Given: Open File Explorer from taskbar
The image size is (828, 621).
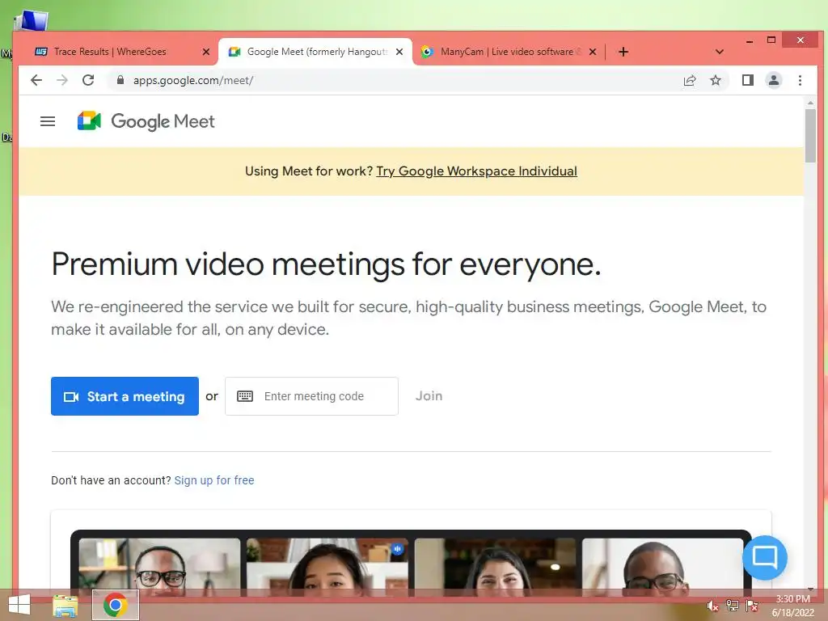Looking at the screenshot, I should click(x=65, y=605).
